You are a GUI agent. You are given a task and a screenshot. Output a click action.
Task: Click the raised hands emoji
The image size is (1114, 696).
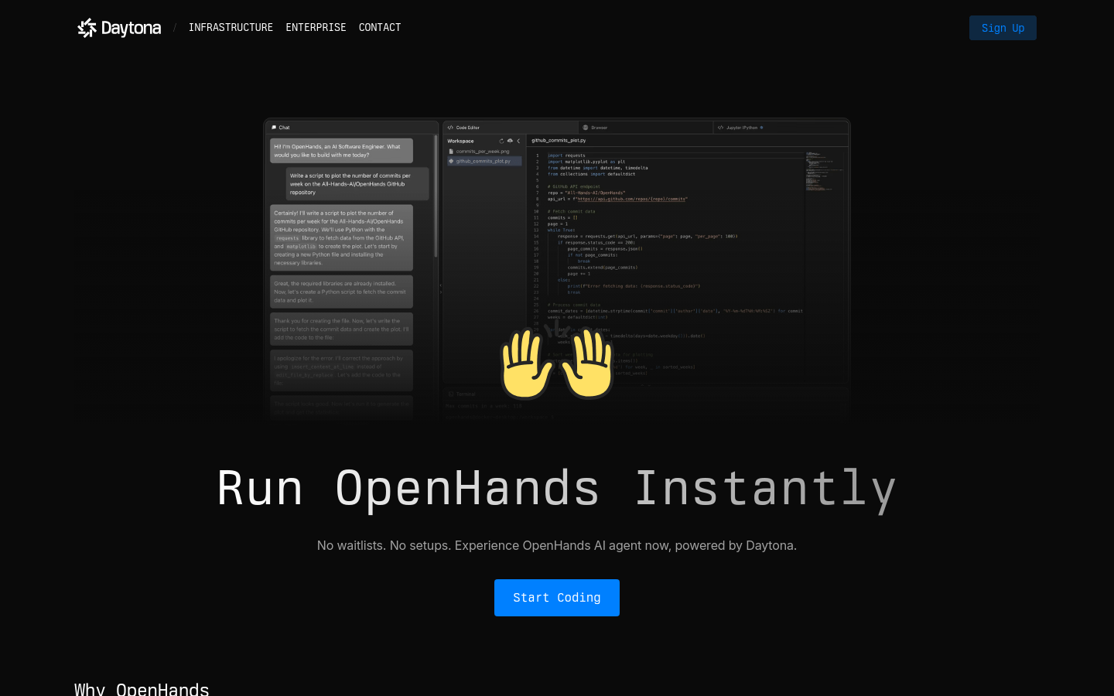(557, 363)
